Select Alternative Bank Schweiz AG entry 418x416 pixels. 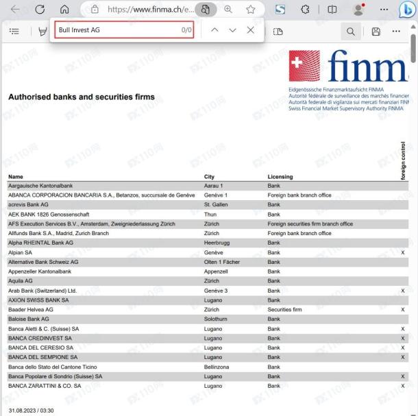(43, 262)
